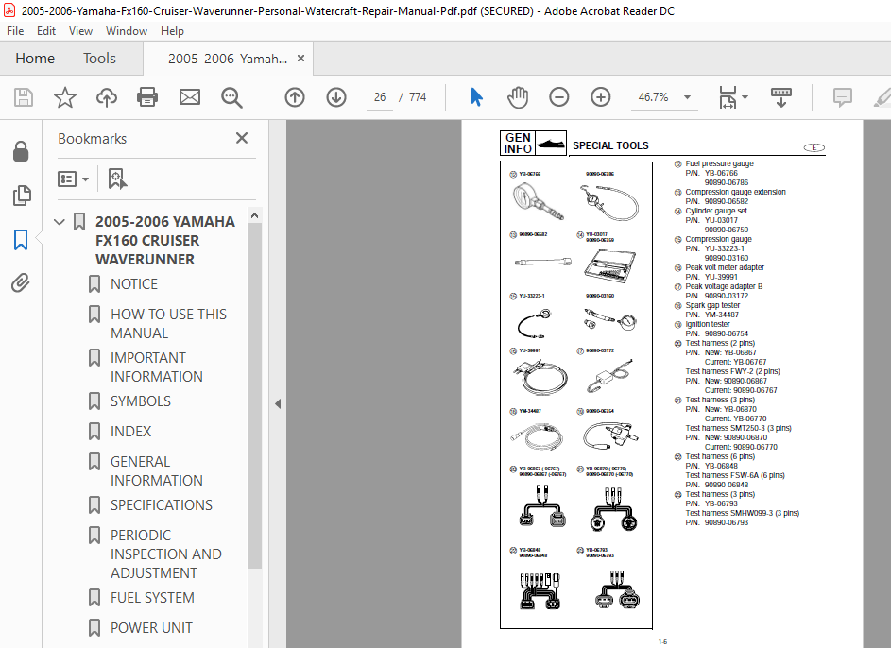Jump to the SPECIFICATIONS bookmark

(x=162, y=504)
